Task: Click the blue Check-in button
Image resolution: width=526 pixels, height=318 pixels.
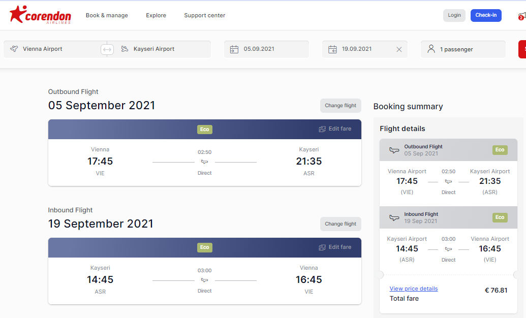Action: click(x=486, y=15)
